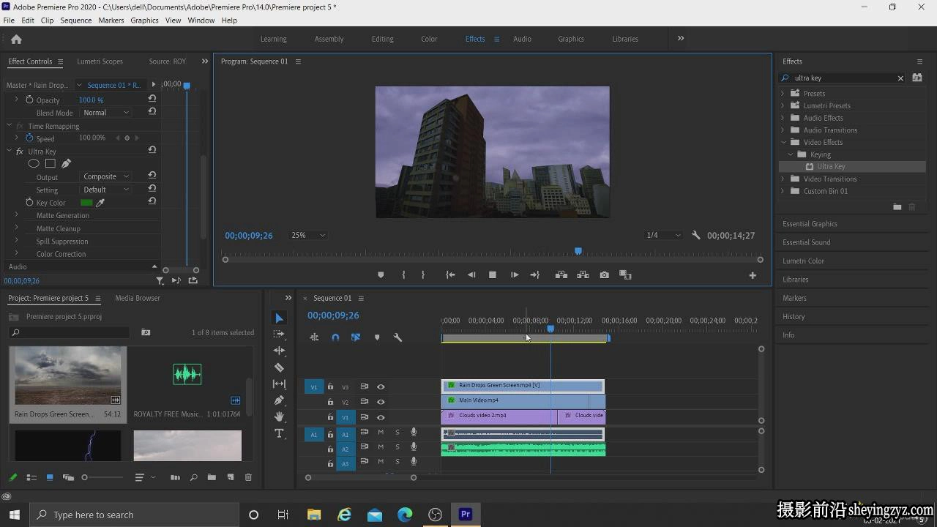Mute audio track A1
This screenshot has height=527, width=937.
pyautogui.click(x=381, y=433)
